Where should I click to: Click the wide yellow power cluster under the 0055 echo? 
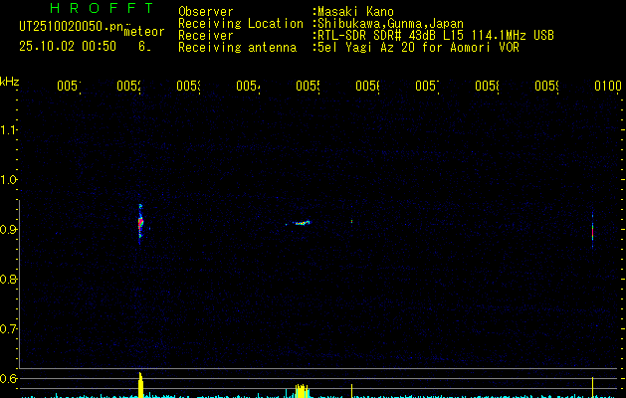(302, 391)
